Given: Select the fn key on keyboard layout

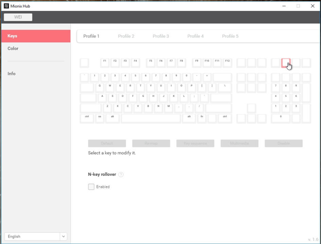Looking at the screenshot, I should point(202,119).
